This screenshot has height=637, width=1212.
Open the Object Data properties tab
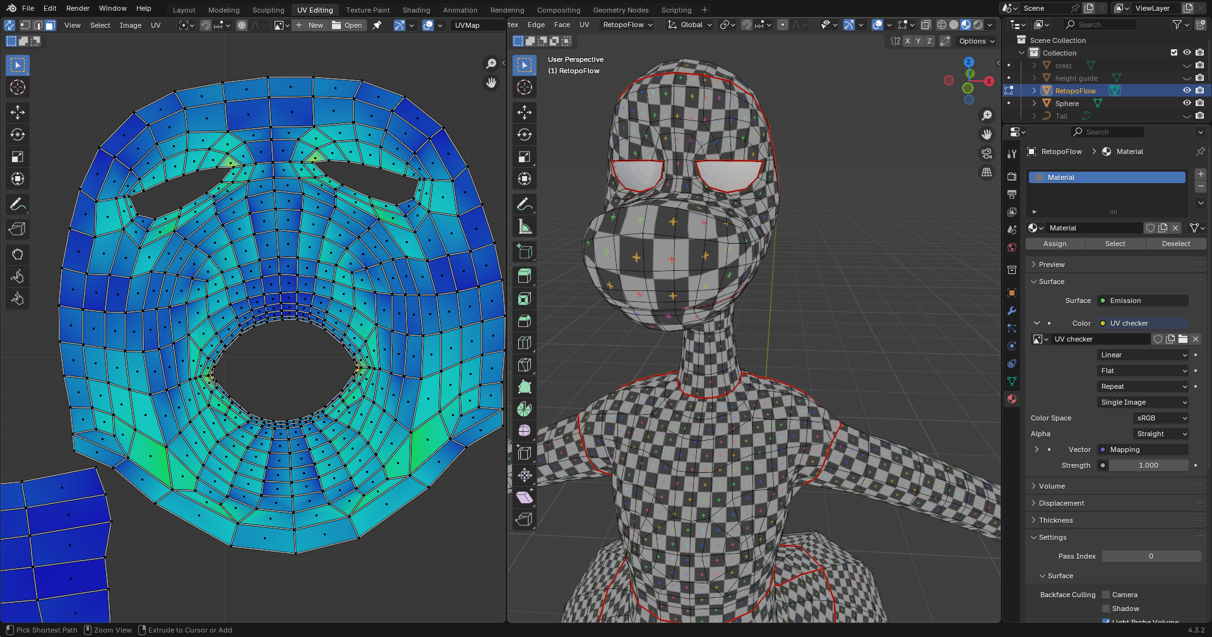(1012, 381)
